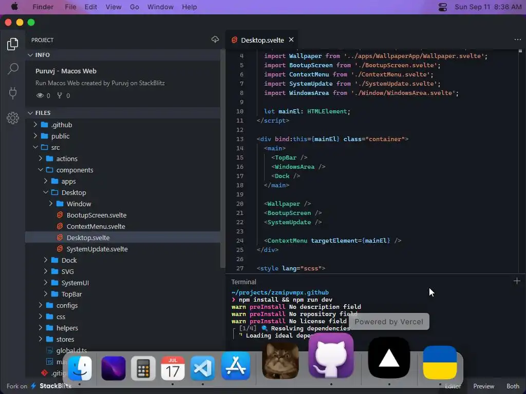Screen dimensions: 526x394
Task: Open Finder from the dock
Action: [x=80, y=368]
